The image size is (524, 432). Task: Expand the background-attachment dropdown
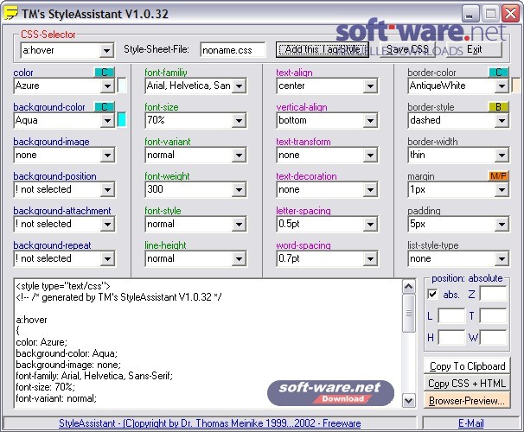107,224
